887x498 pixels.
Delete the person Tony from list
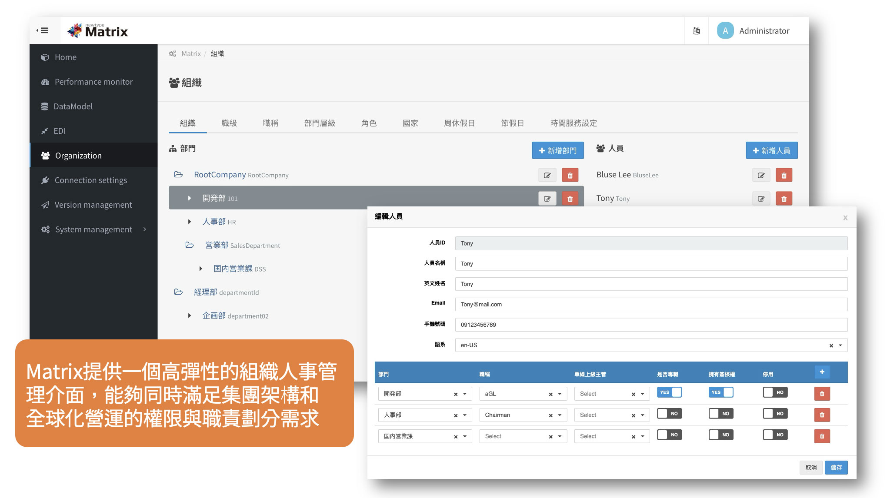pos(784,199)
